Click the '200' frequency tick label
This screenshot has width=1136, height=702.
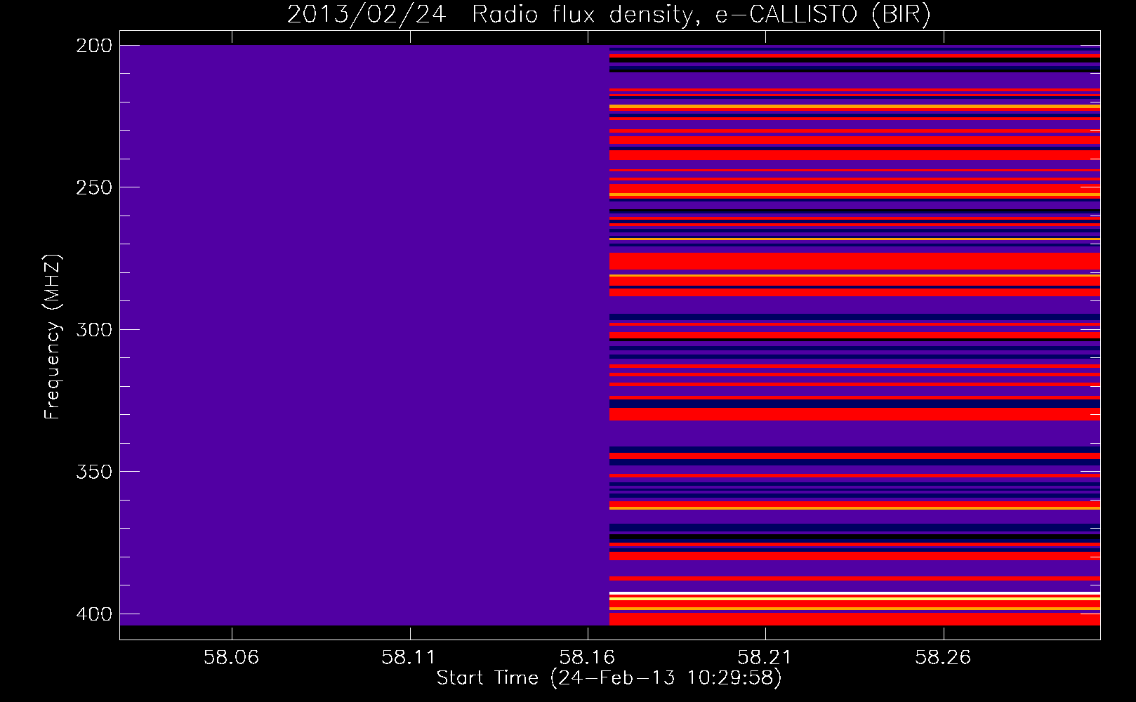94,46
